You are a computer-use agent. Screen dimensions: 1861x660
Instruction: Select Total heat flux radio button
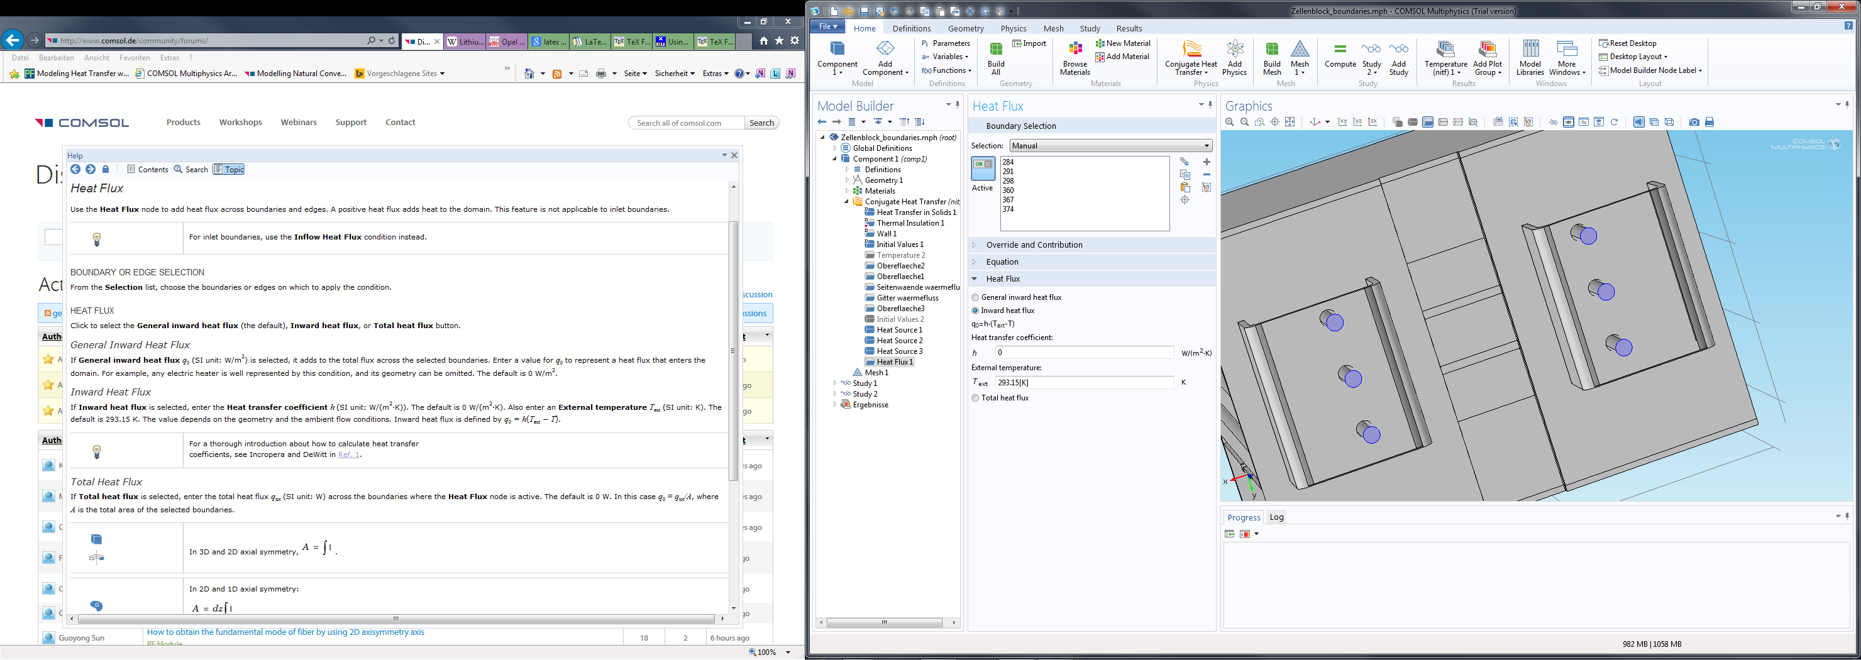coord(975,398)
